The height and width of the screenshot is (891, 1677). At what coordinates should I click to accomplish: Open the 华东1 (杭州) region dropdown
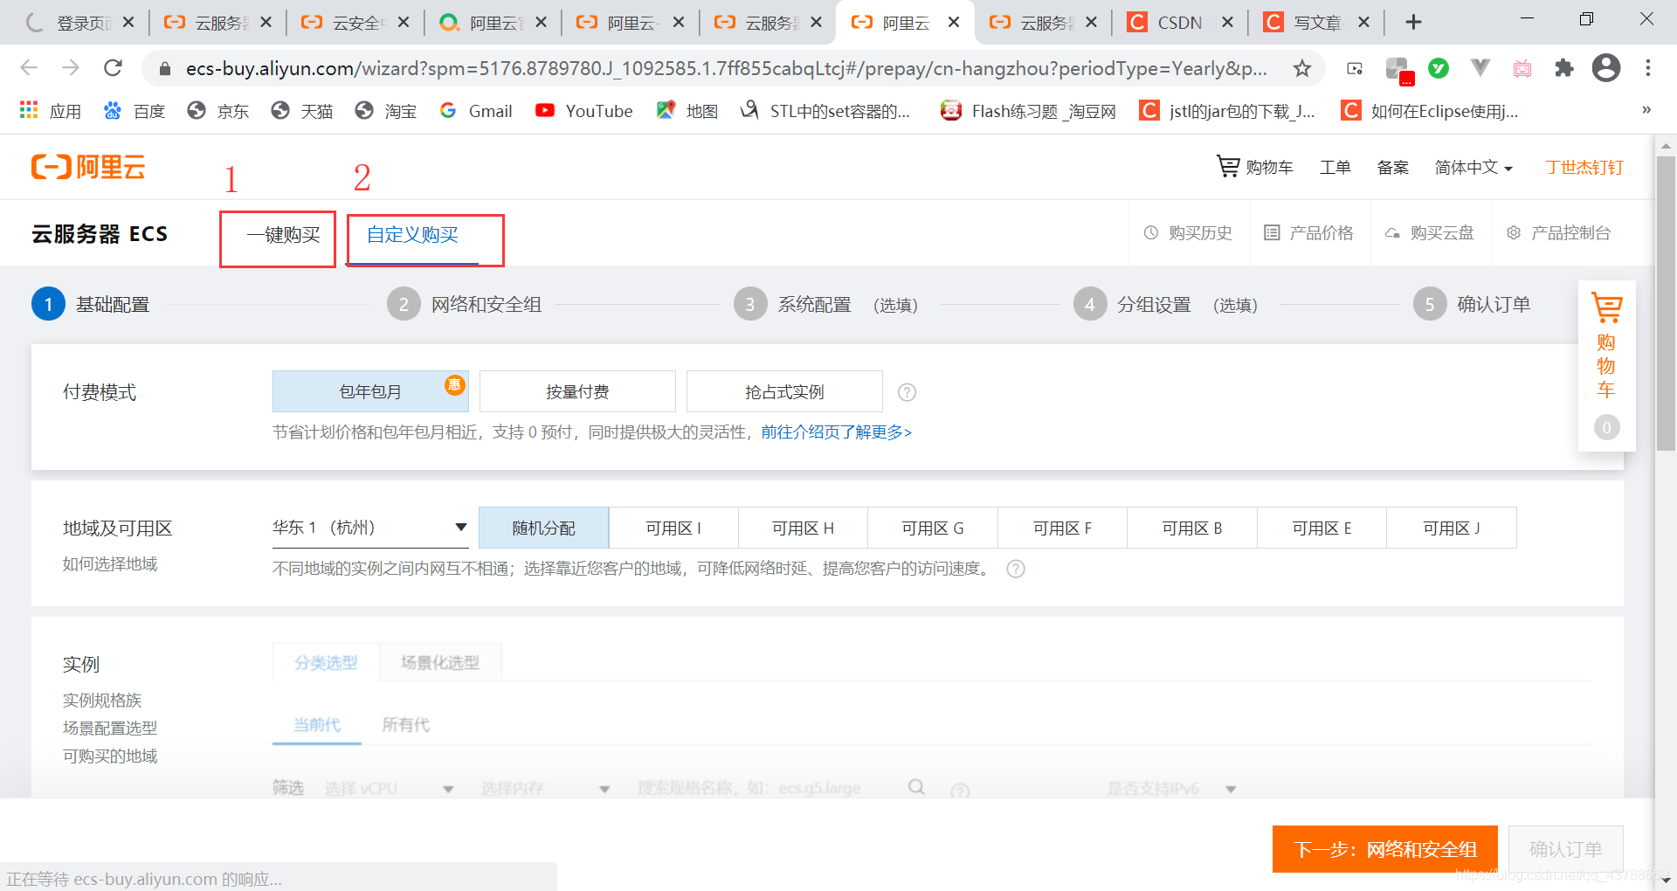(x=370, y=528)
